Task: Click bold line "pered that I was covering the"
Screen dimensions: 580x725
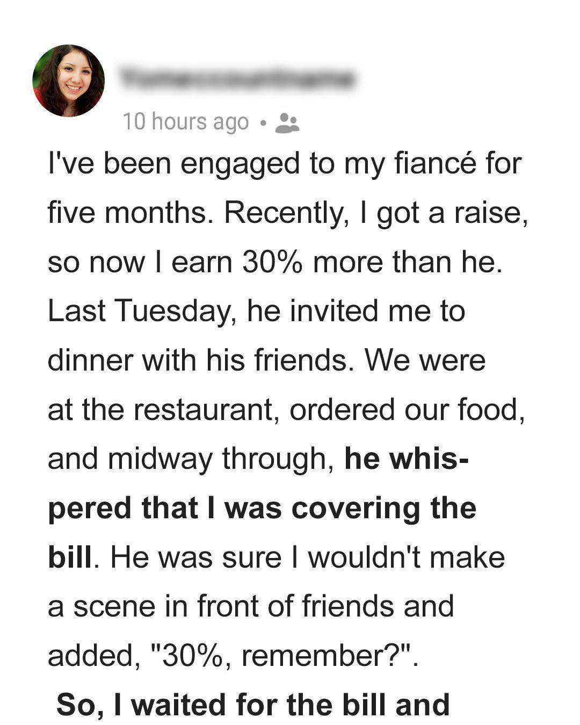Action: (262, 508)
